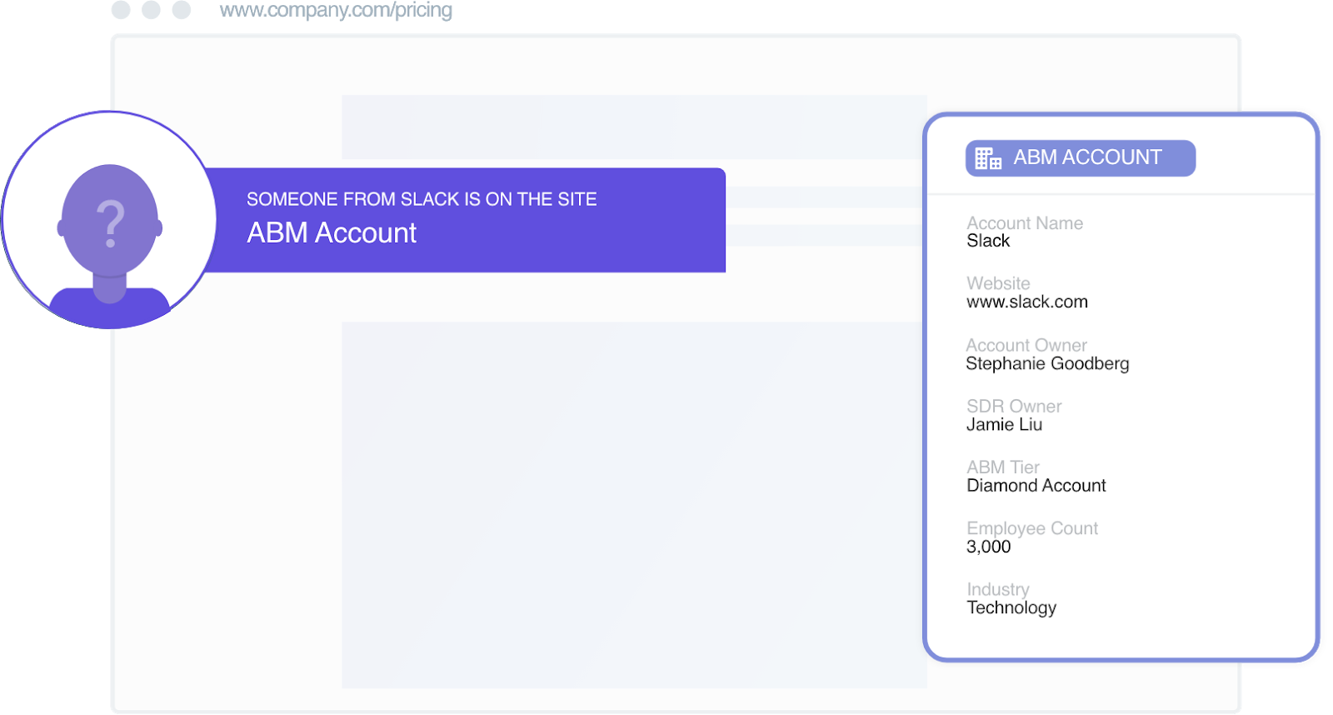Screen dimensions: 1333x715
Task: Click the 'Industry' field label
Action: [998, 590]
